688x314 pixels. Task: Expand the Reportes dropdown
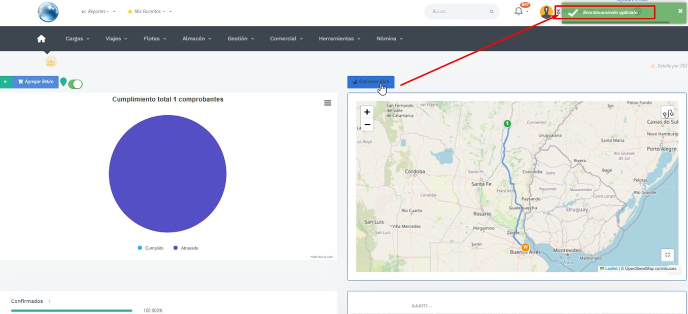[98, 11]
